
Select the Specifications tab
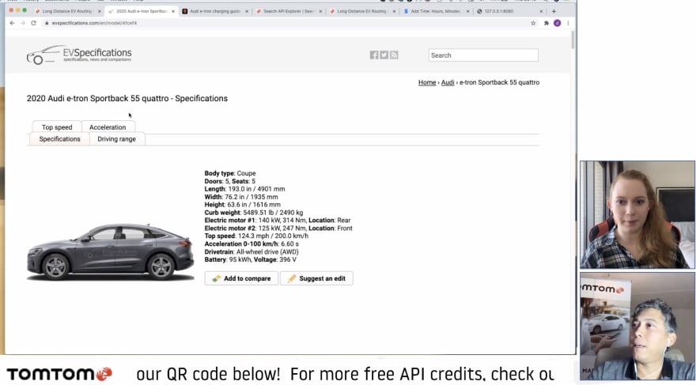coord(59,139)
